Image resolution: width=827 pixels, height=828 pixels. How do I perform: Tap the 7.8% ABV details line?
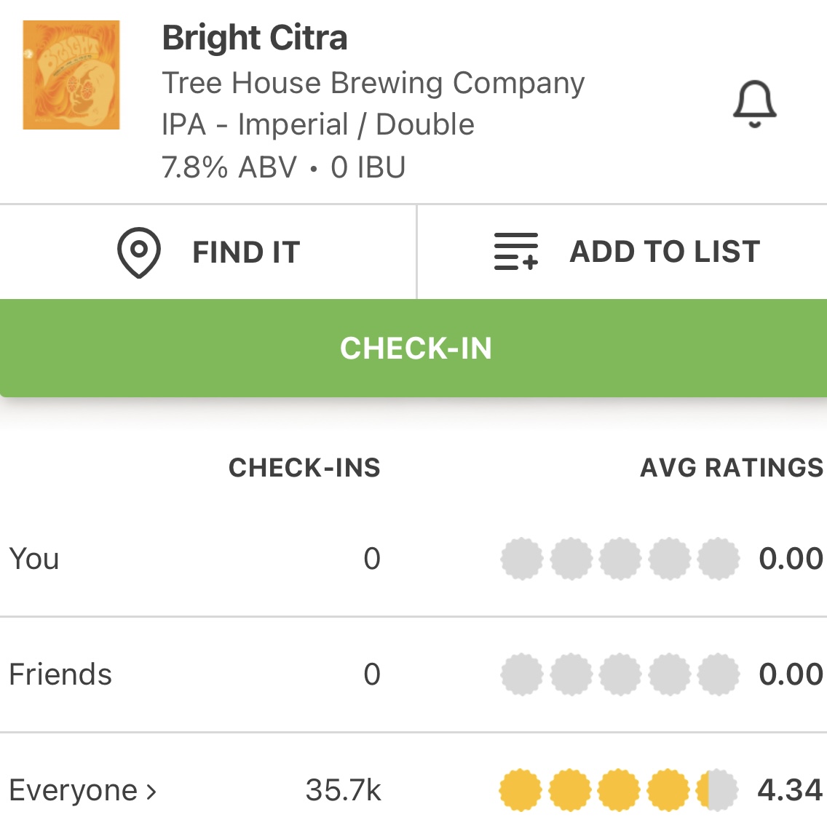click(x=283, y=167)
